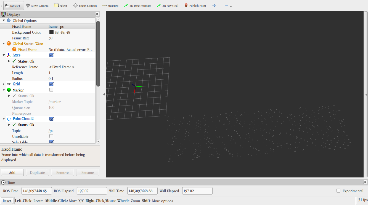The width and height of the screenshot is (368, 205).
Task: Select the 2D Nav Goal tool
Action: (x=168, y=6)
